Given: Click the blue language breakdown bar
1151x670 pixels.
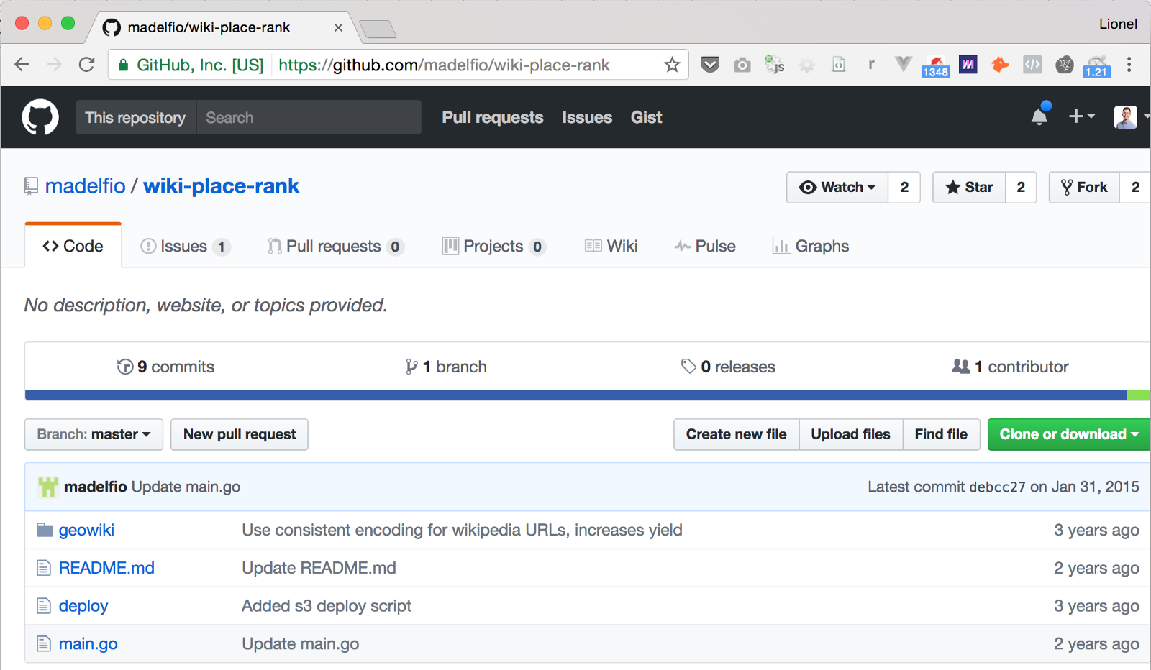Looking at the screenshot, I should (x=575, y=395).
